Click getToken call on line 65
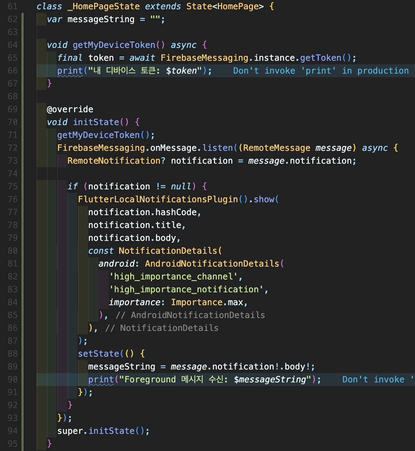The height and width of the screenshot is (451, 415). pyautogui.click(x=321, y=58)
